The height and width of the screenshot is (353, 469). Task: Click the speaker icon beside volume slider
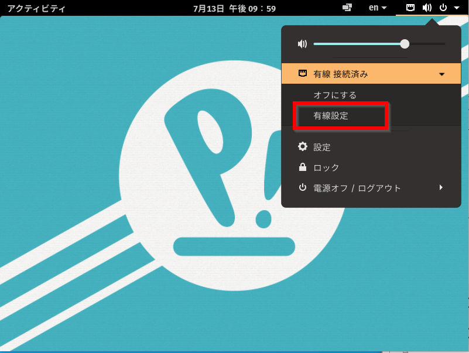302,44
